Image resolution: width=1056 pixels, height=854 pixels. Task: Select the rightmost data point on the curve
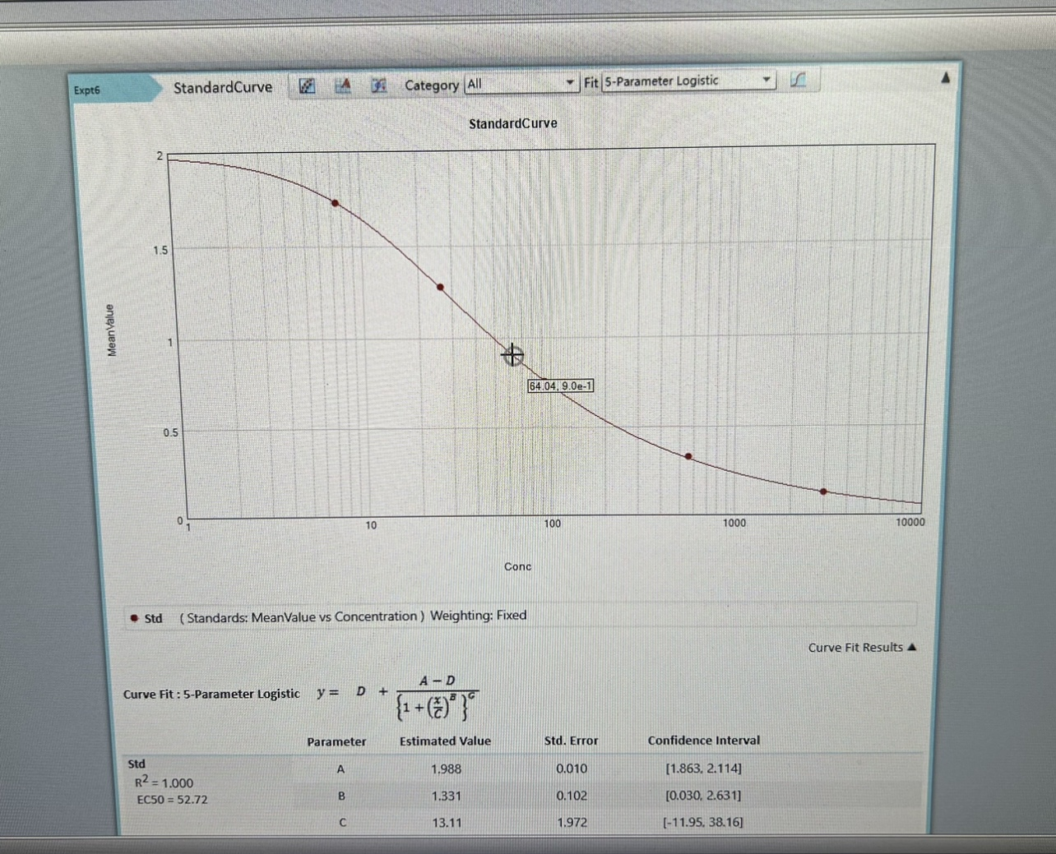(823, 492)
